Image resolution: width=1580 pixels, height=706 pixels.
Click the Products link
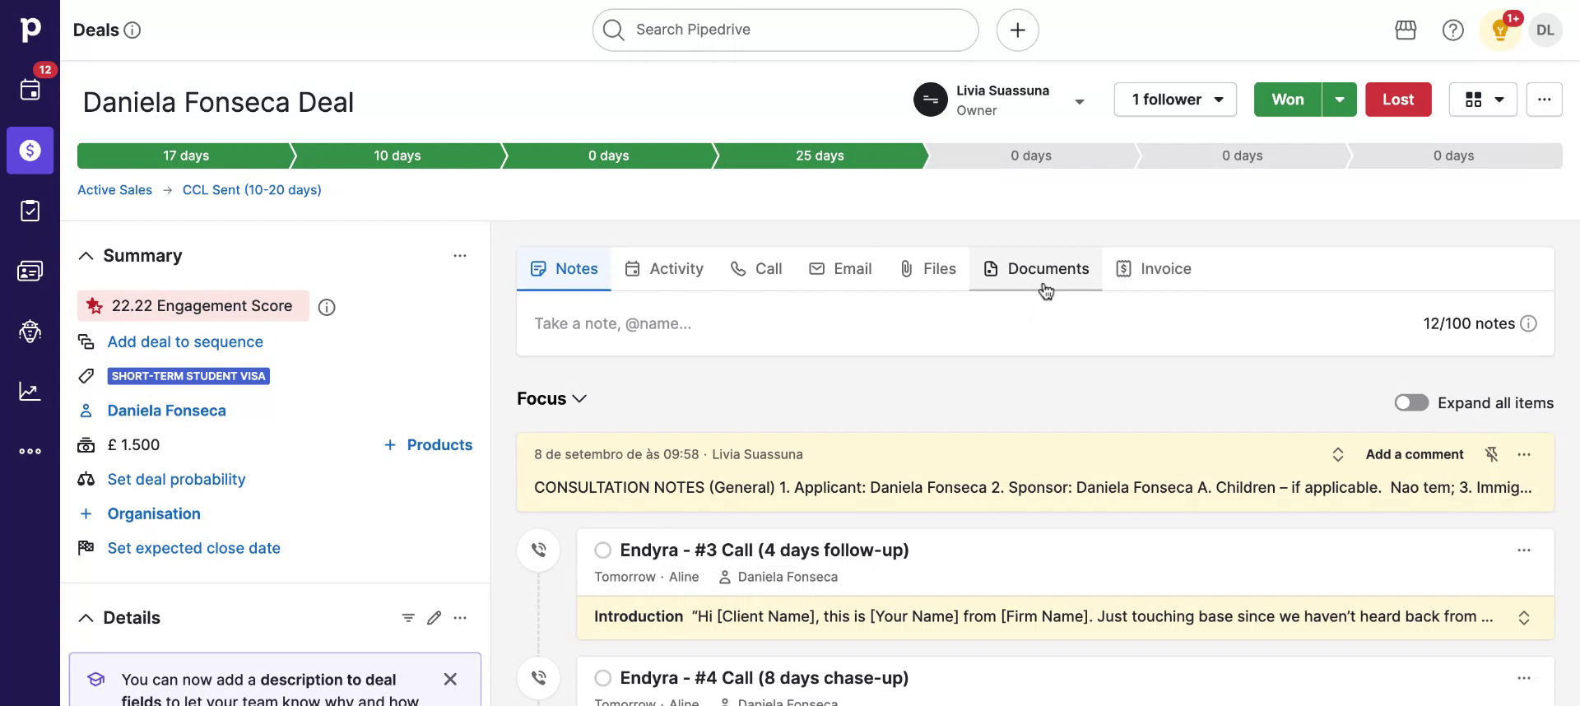click(429, 445)
